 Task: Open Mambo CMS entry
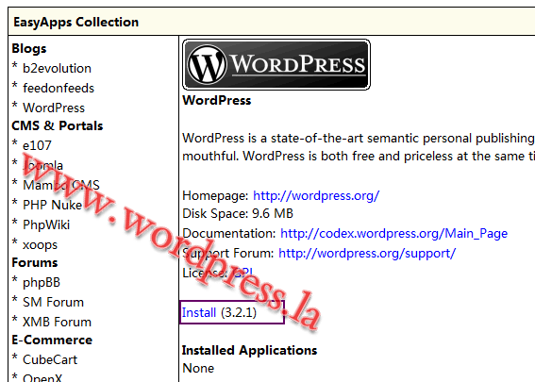point(61,185)
